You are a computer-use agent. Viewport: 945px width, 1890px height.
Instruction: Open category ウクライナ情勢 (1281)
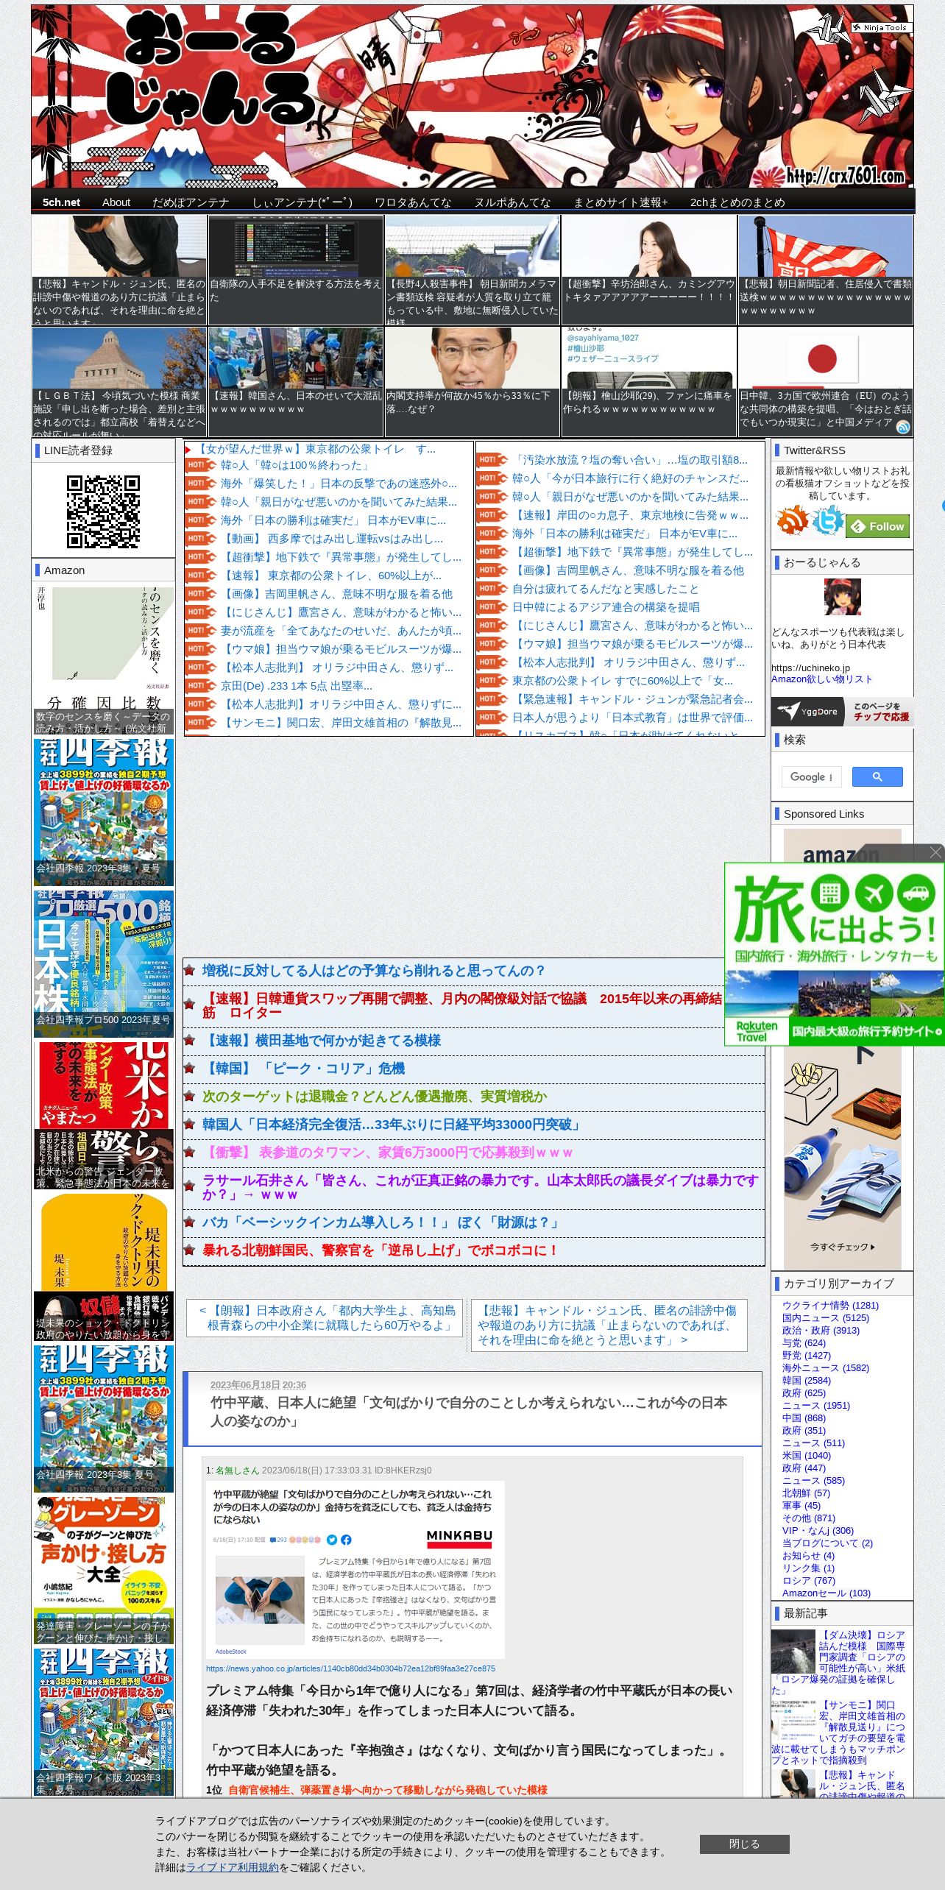point(830,1305)
